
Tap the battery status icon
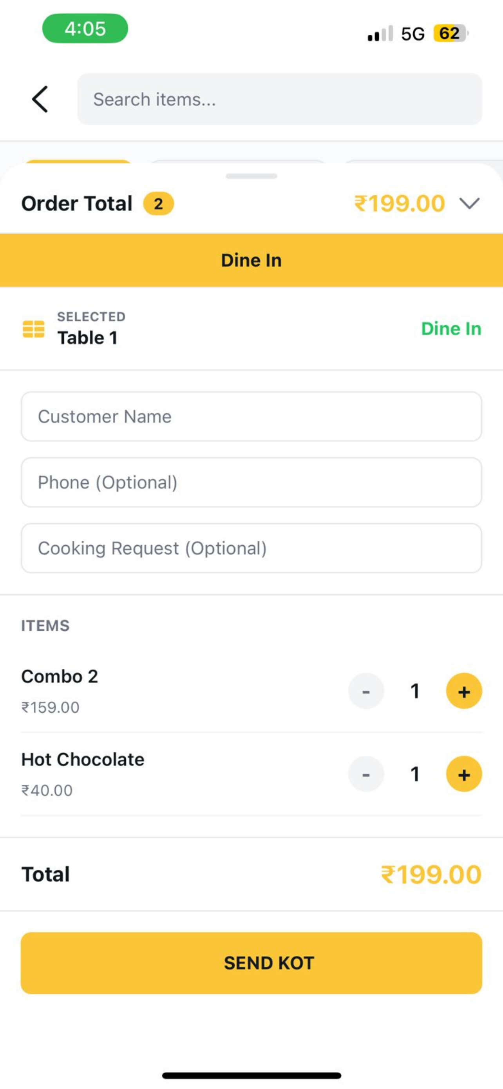tap(450, 33)
